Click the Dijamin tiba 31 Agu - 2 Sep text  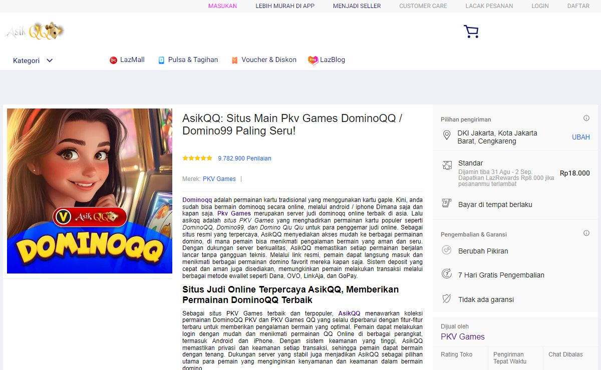point(495,172)
